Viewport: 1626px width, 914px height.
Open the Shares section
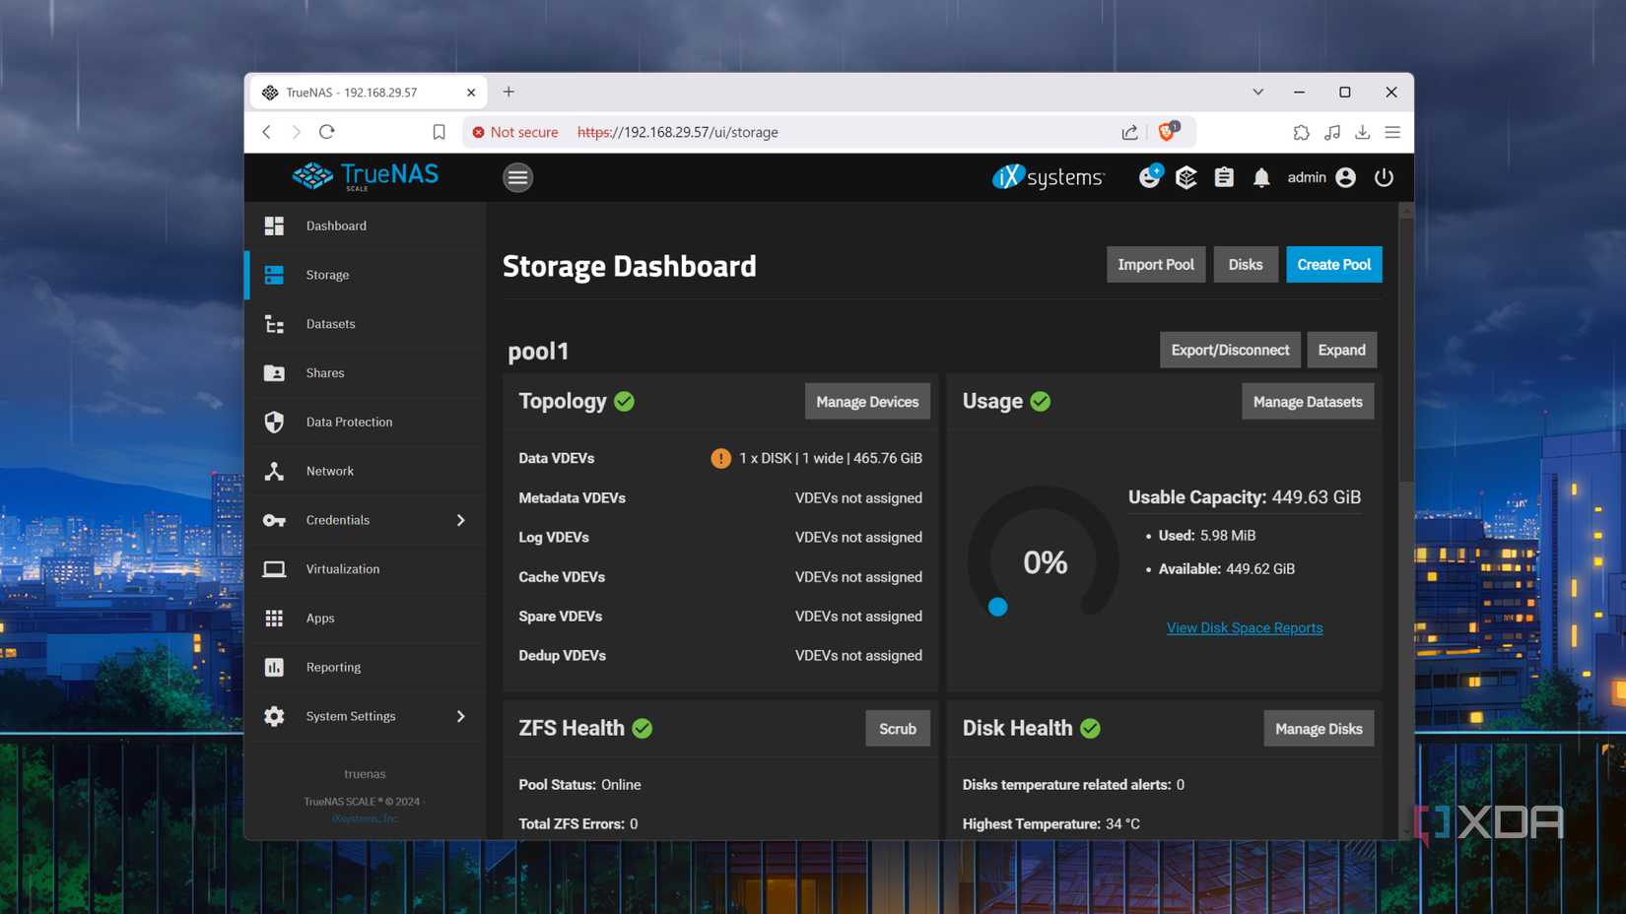(325, 372)
